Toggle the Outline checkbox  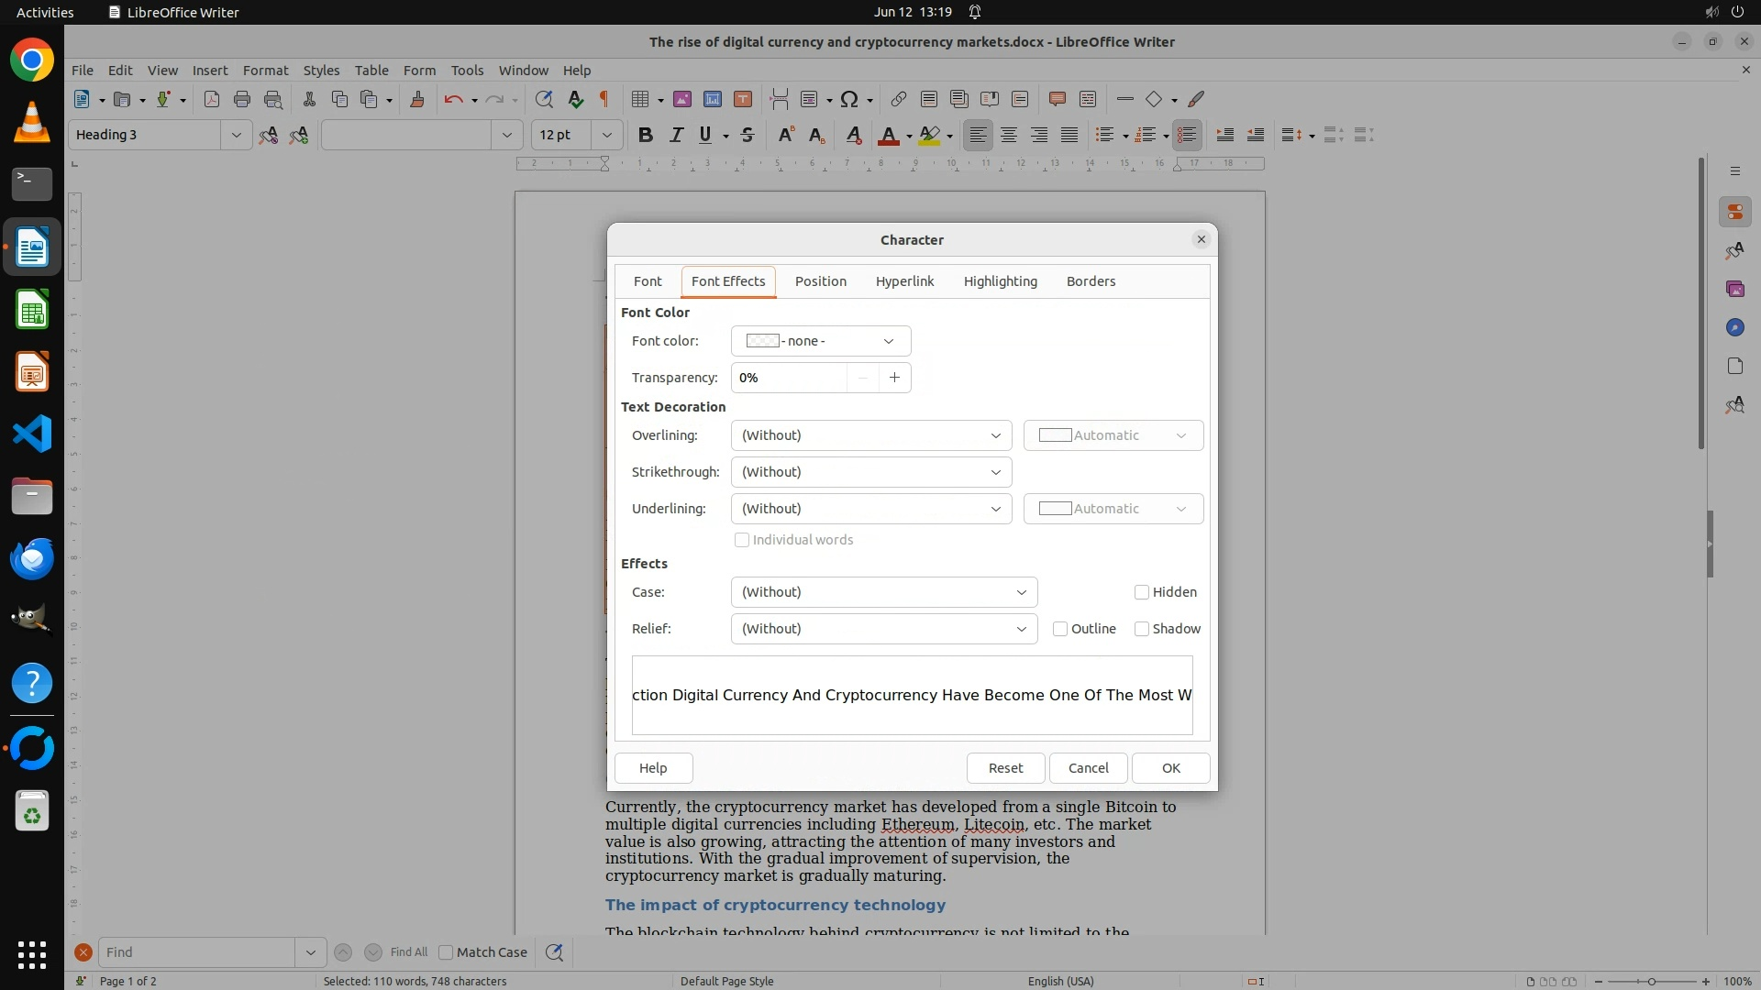[x=1060, y=629]
